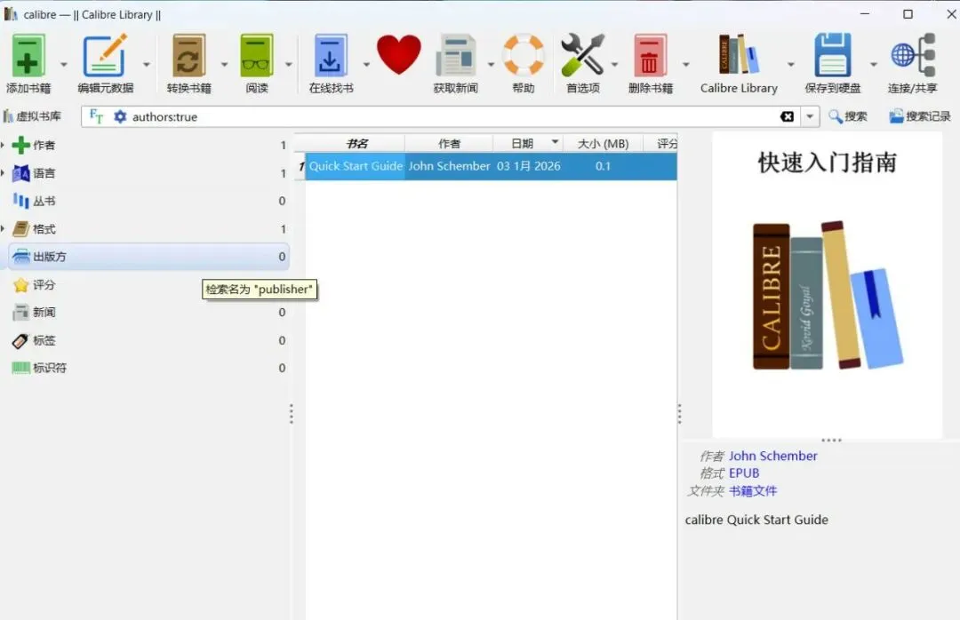
Task: Sort by Date (日期) column header
Action: (x=528, y=143)
